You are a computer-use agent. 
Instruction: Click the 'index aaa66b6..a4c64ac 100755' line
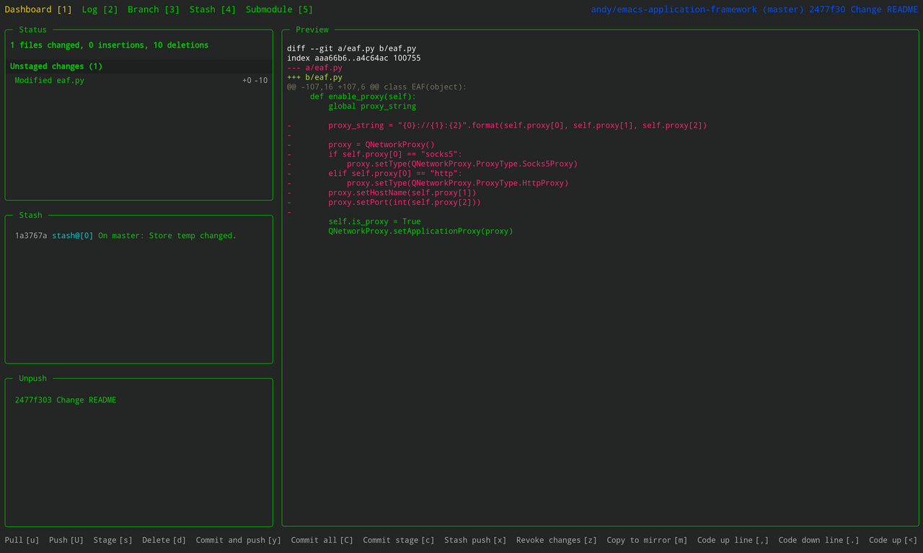click(x=353, y=58)
